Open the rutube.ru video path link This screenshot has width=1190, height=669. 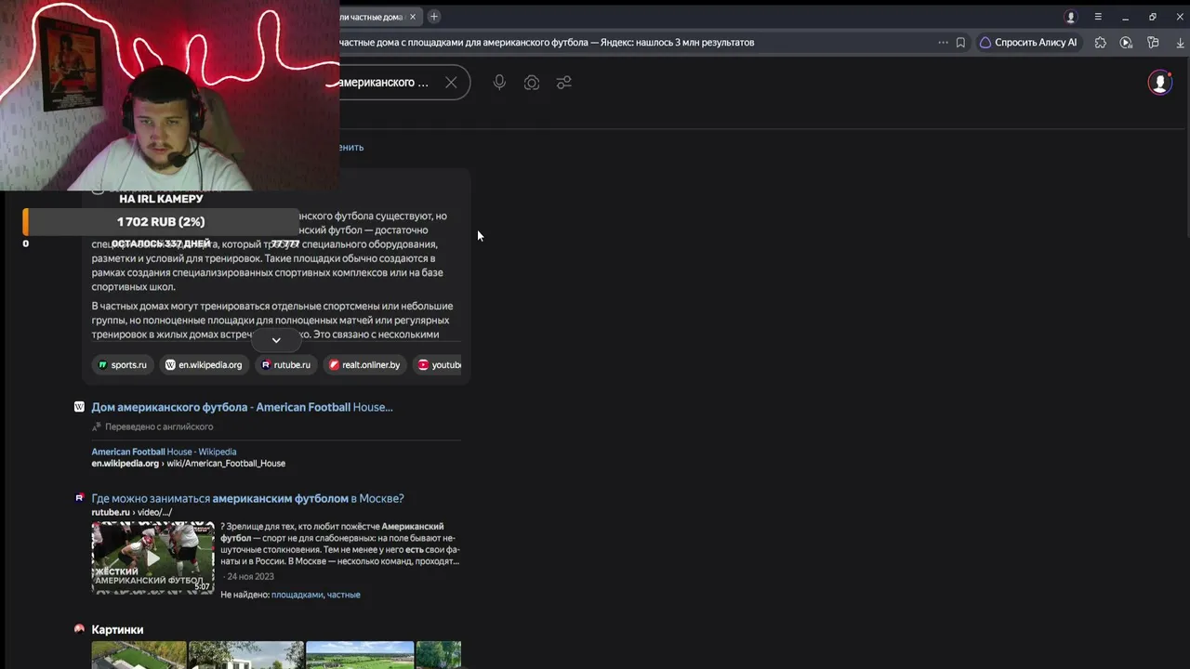click(x=131, y=513)
